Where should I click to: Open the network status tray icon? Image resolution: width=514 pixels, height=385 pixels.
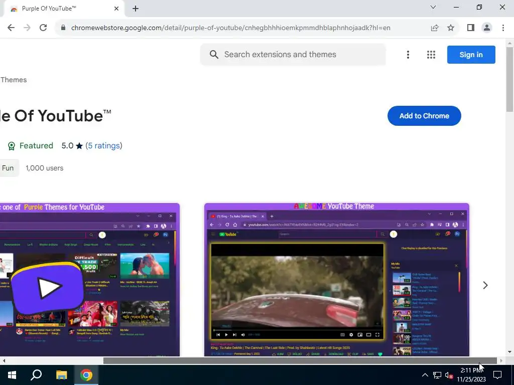click(x=437, y=375)
